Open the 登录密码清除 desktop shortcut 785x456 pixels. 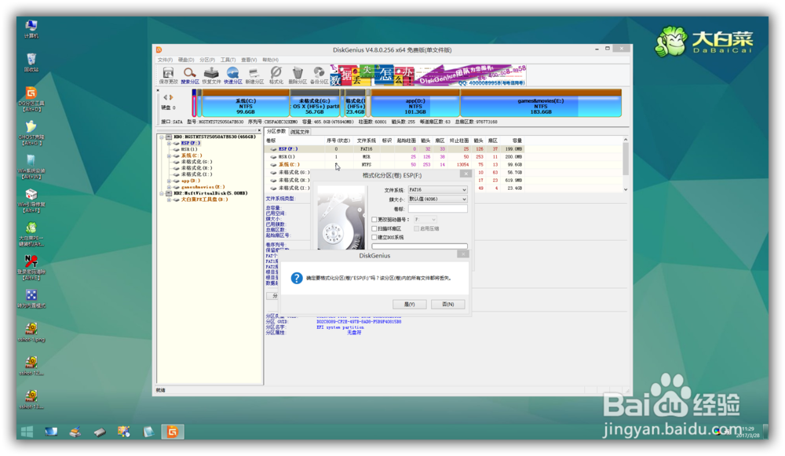click(31, 268)
